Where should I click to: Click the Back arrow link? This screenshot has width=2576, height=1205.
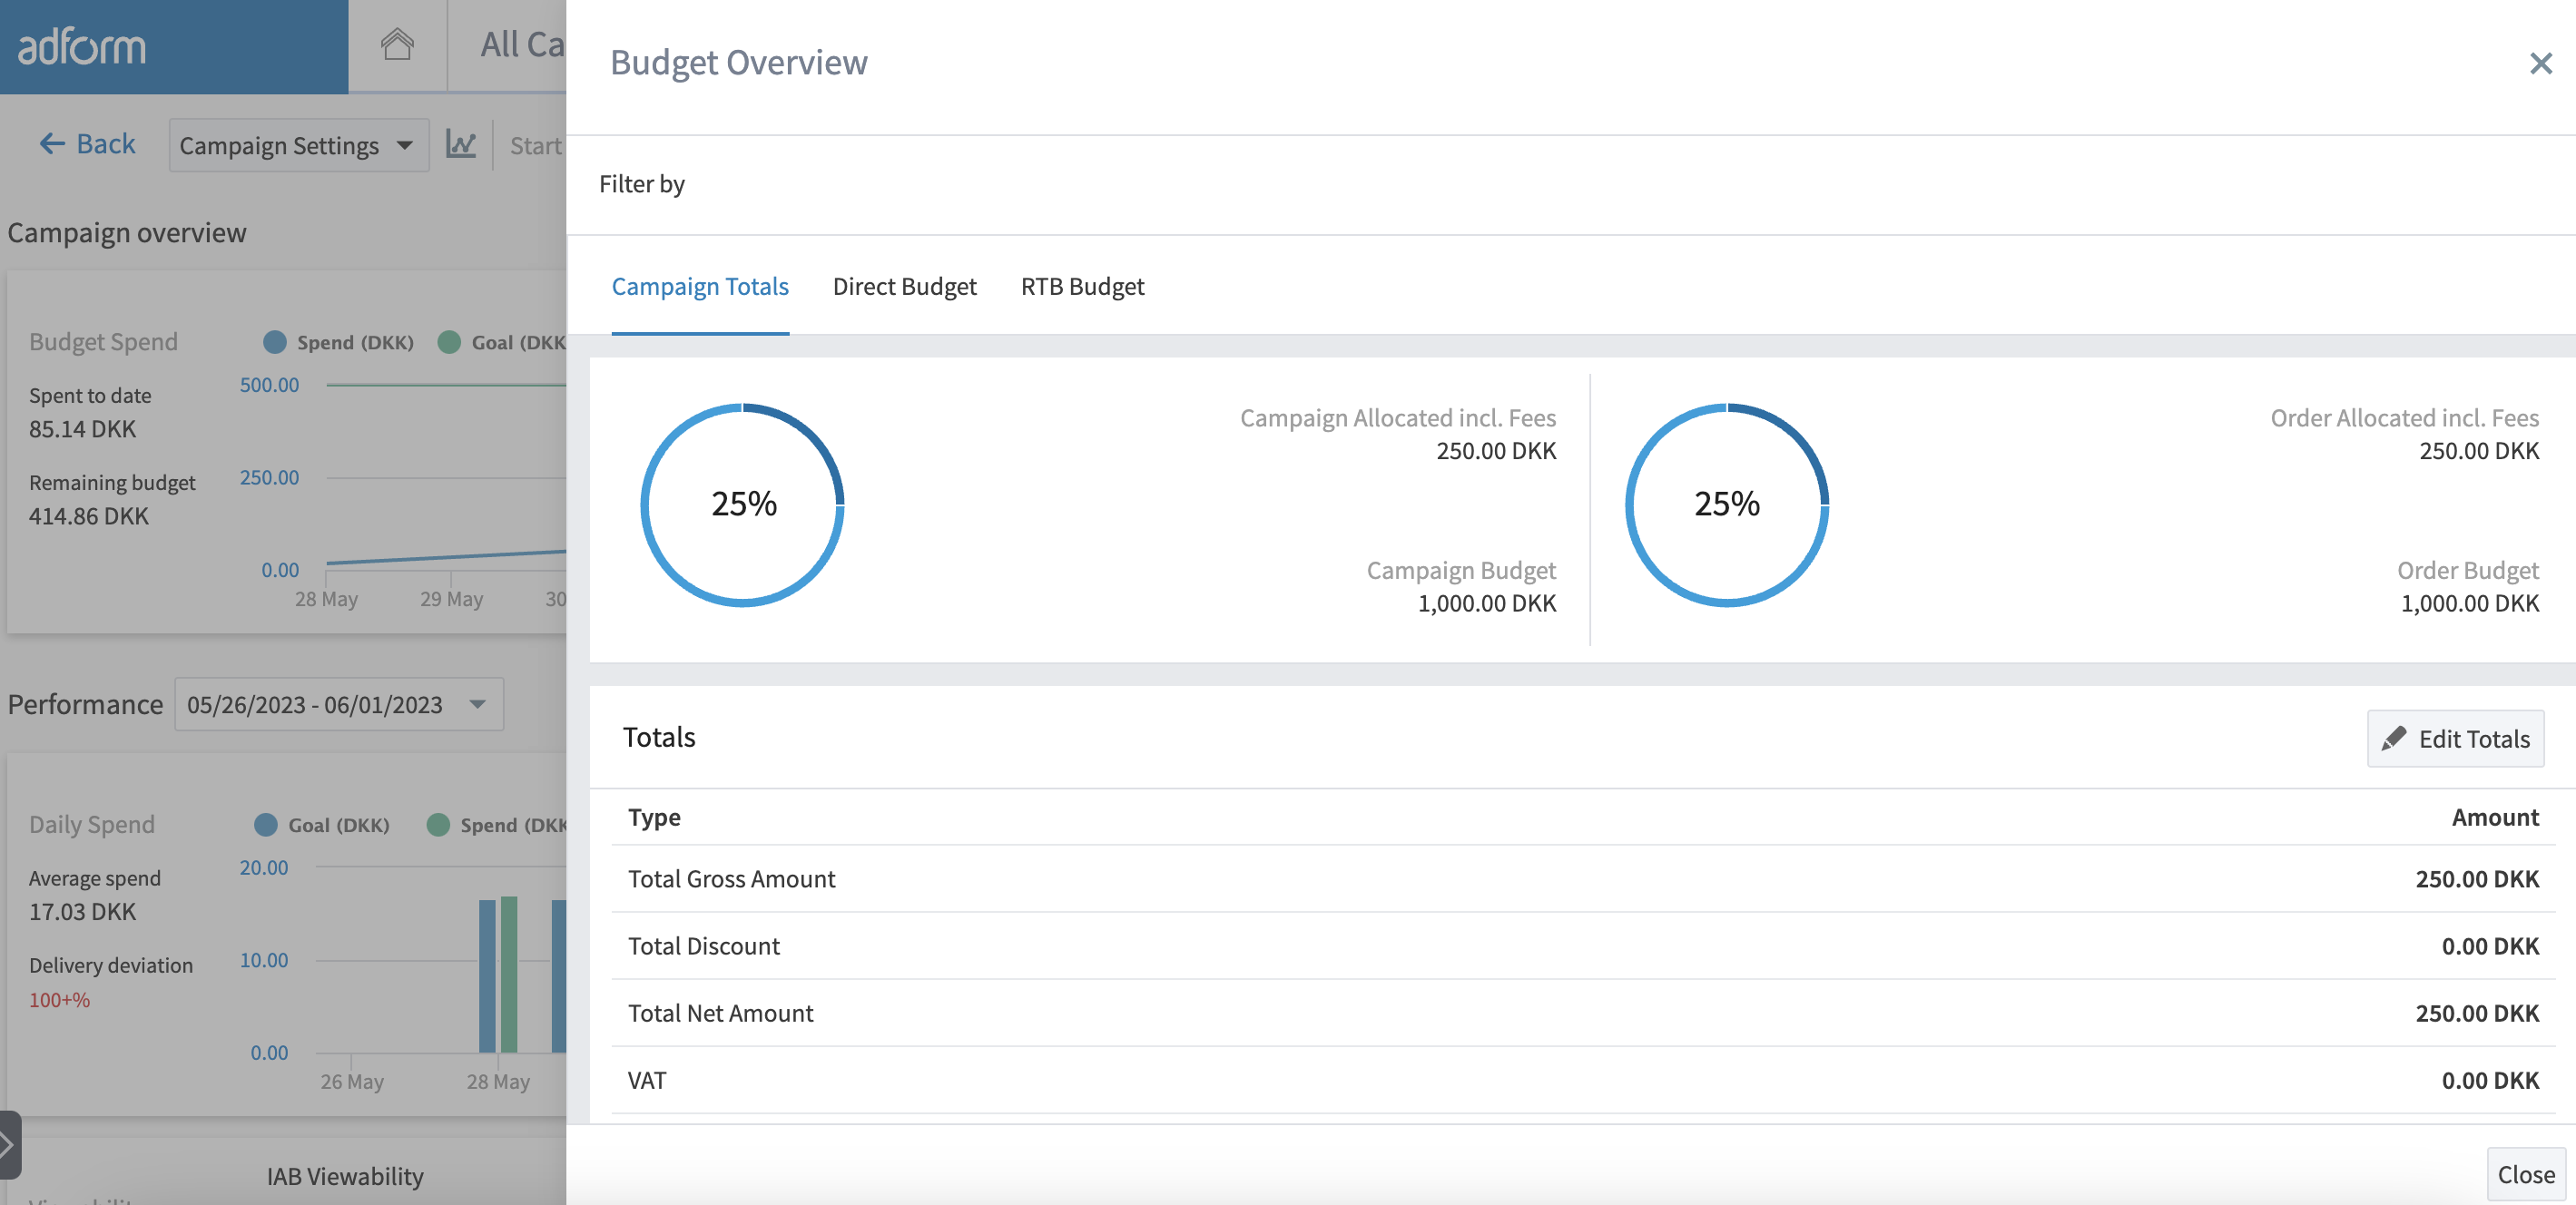click(x=87, y=144)
